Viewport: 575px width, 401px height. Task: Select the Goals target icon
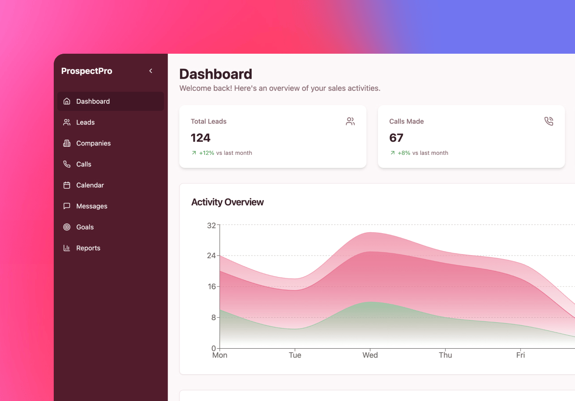pos(66,227)
